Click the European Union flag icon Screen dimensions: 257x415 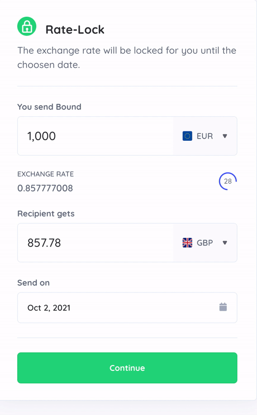coord(187,136)
